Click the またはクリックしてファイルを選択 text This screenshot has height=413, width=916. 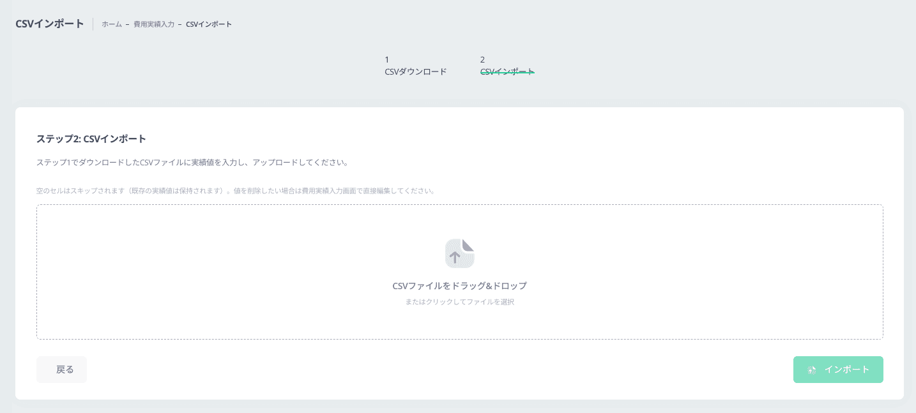click(x=459, y=301)
